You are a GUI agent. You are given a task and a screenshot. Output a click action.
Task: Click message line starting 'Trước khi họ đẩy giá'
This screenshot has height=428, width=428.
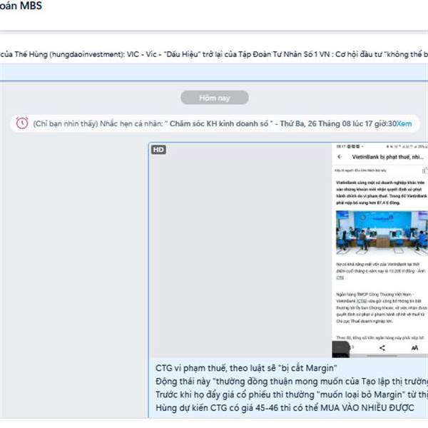(292, 394)
